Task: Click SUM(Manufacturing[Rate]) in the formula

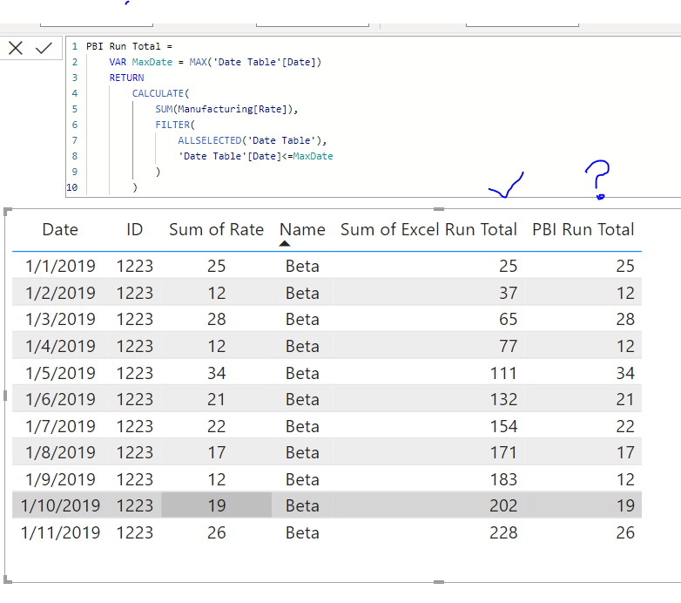Action: click(x=226, y=109)
